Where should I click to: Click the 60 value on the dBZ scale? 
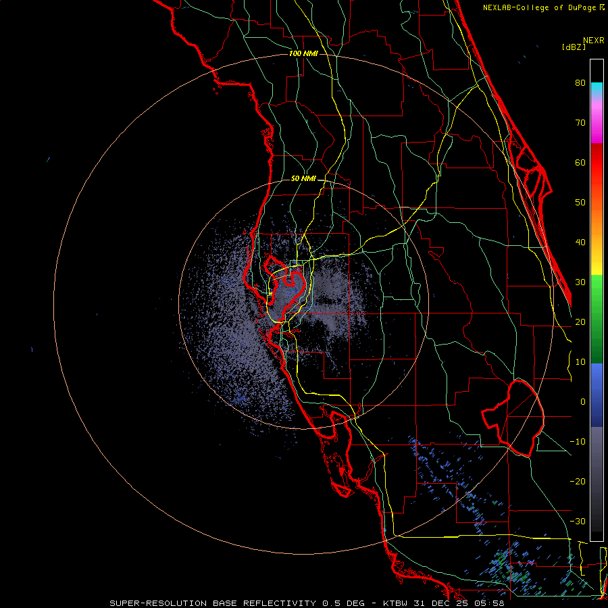pyautogui.click(x=580, y=162)
